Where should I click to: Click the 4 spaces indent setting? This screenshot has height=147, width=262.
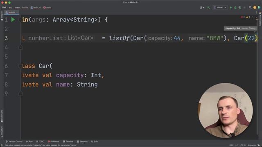click(x=252, y=145)
